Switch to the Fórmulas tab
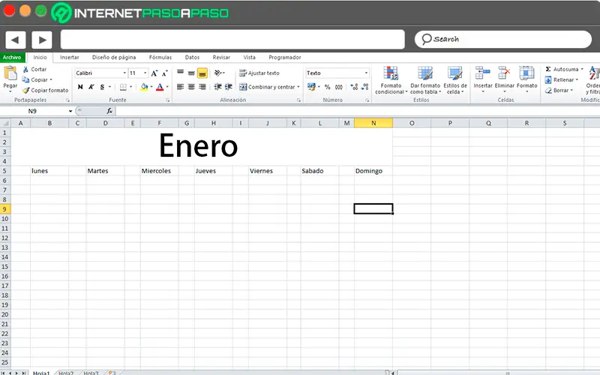The image size is (600, 375). pyautogui.click(x=160, y=58)
